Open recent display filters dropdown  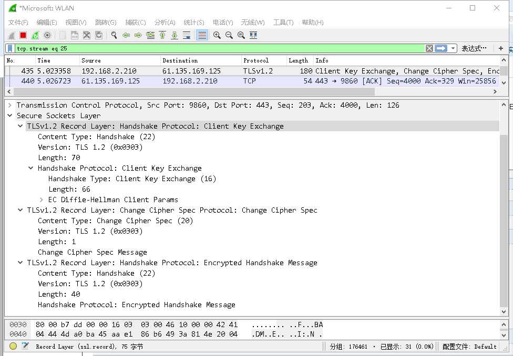(x=453, y=48)
